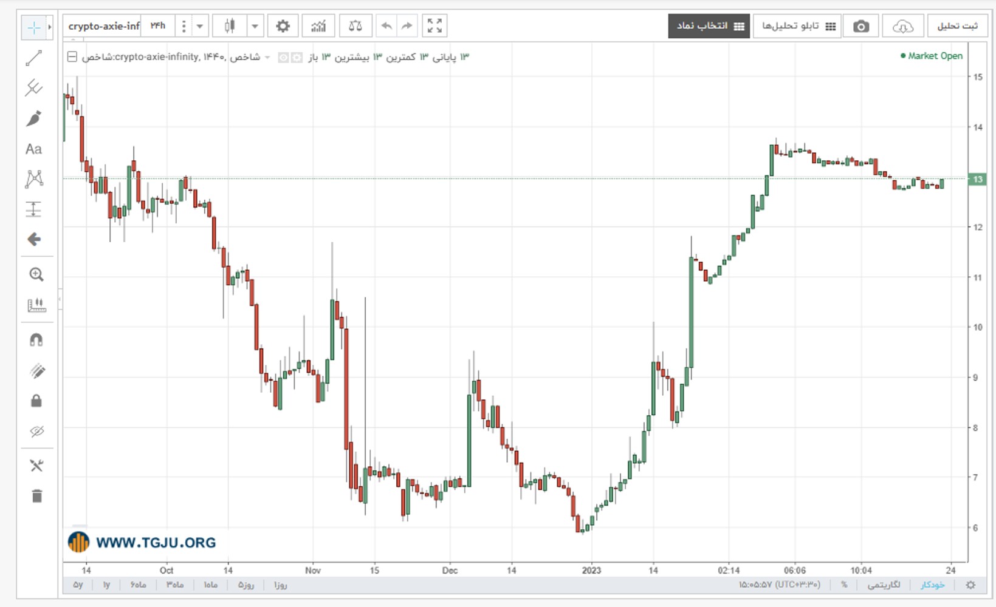Activate the zoom in magnifier tool
Screen dimensions: 996x607
[36, 274]
